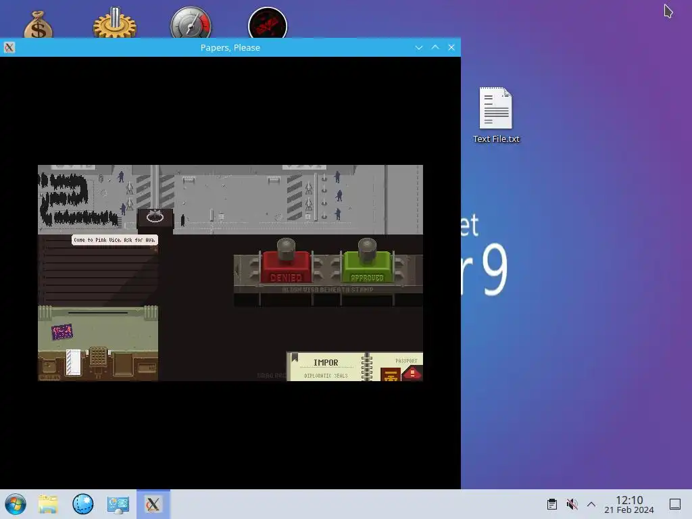Click the show desktop button in the tray
This screenshot has height=519, width=692.
pyautogui.click(x=675, y=504)
